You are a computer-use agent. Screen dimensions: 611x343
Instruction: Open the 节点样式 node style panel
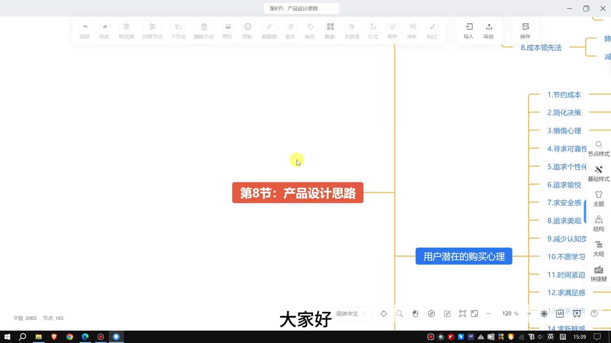pos(599,149)
